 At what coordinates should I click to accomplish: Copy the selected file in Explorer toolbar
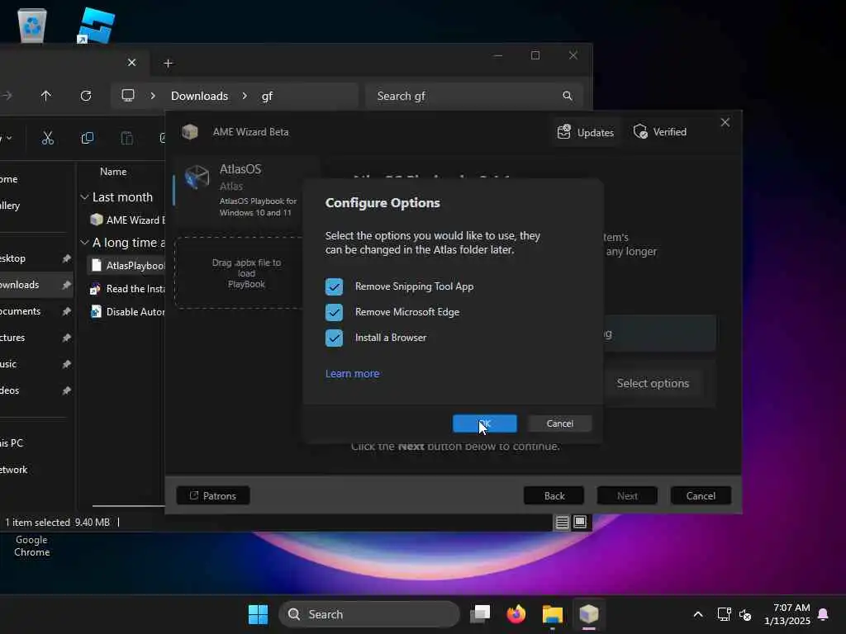click(x=87, y=138)
